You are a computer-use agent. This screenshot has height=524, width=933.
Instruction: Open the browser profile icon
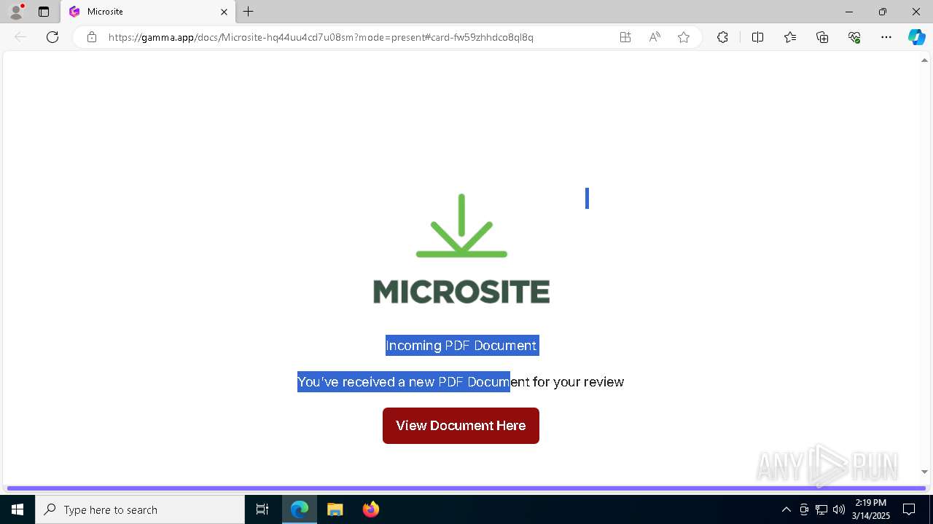(x=16, y=12)
